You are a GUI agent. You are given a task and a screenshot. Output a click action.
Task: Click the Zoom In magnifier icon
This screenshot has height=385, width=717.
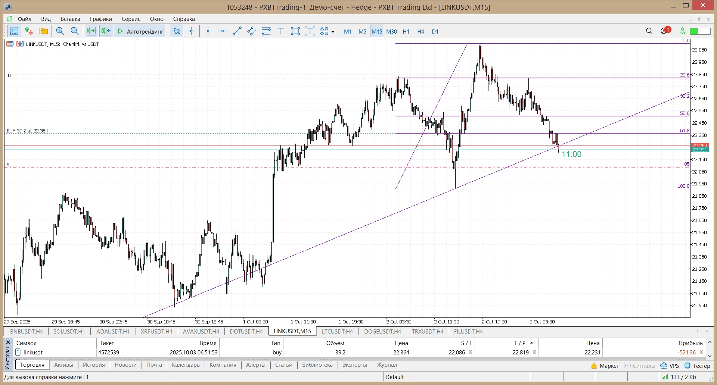click(x=60, y=31)
